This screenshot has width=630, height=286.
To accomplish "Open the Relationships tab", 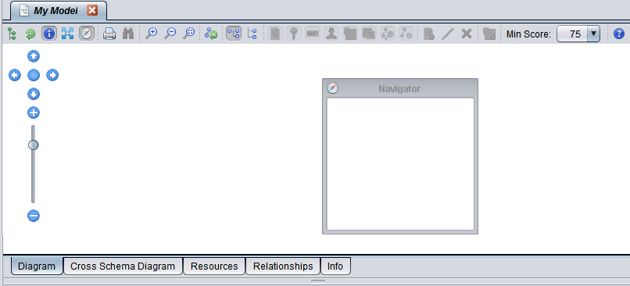I will 283,266.
